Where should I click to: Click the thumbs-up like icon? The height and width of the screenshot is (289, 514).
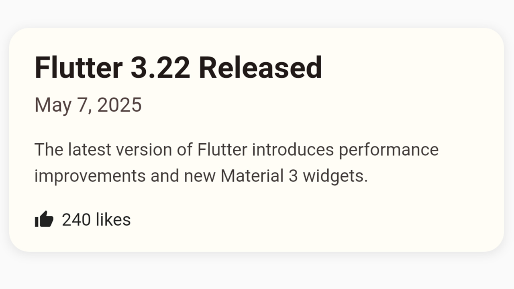coord(44,220)
